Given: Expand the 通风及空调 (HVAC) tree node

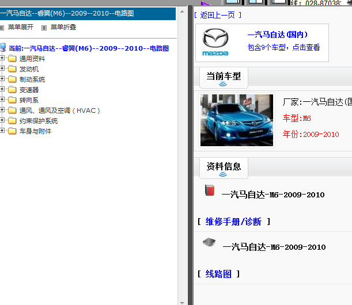Looking at the screenshot, I should pos(2,110).
